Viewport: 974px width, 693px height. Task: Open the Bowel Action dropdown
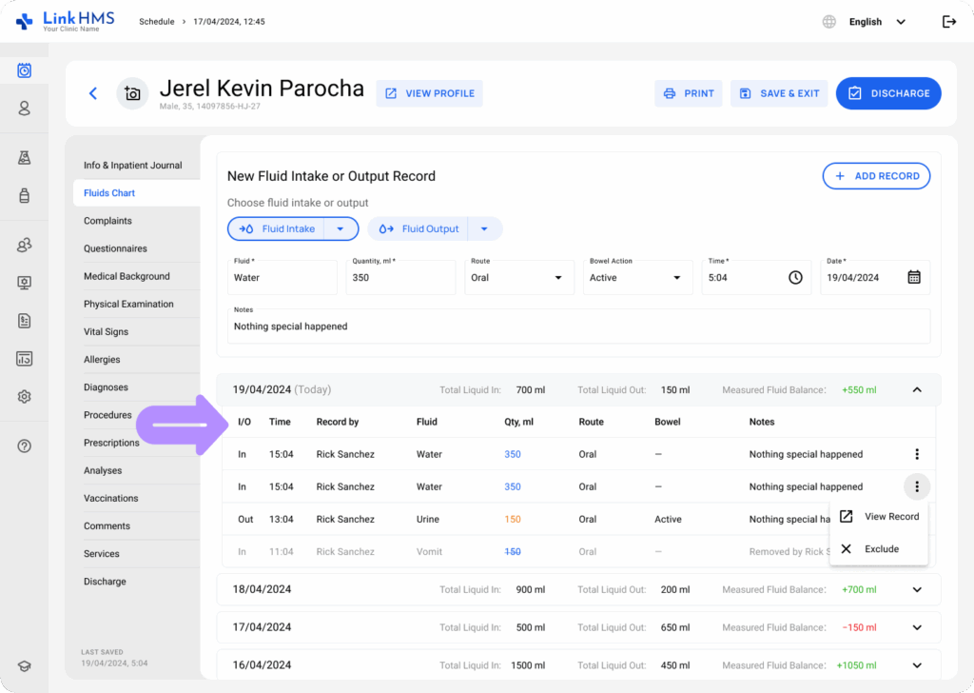click(635, 278)
